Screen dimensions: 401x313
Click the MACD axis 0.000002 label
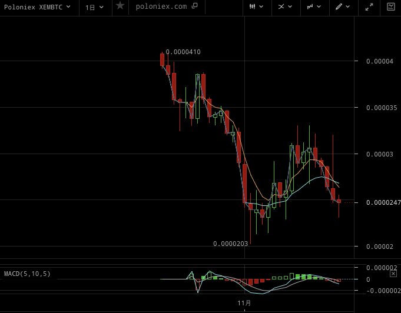click(382, 268)
